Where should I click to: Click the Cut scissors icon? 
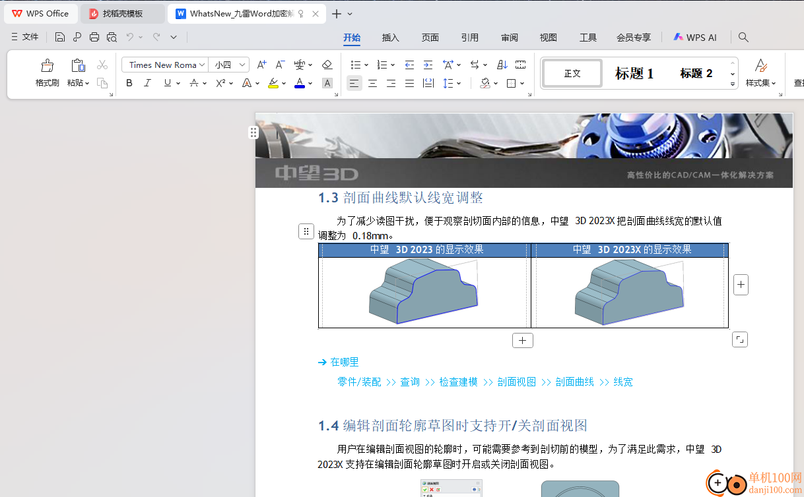tap(102, 65)
